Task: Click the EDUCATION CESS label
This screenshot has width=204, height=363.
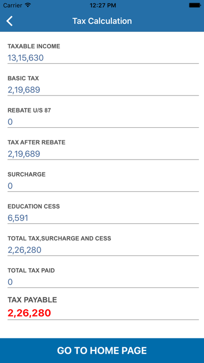Action: tap(34, 206)
